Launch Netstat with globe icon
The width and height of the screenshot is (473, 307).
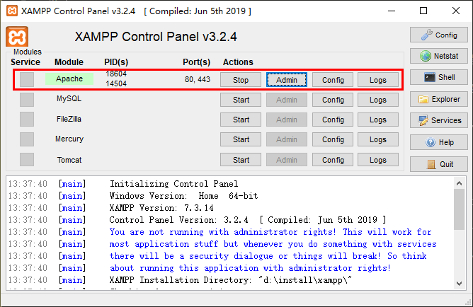point(438,56)
